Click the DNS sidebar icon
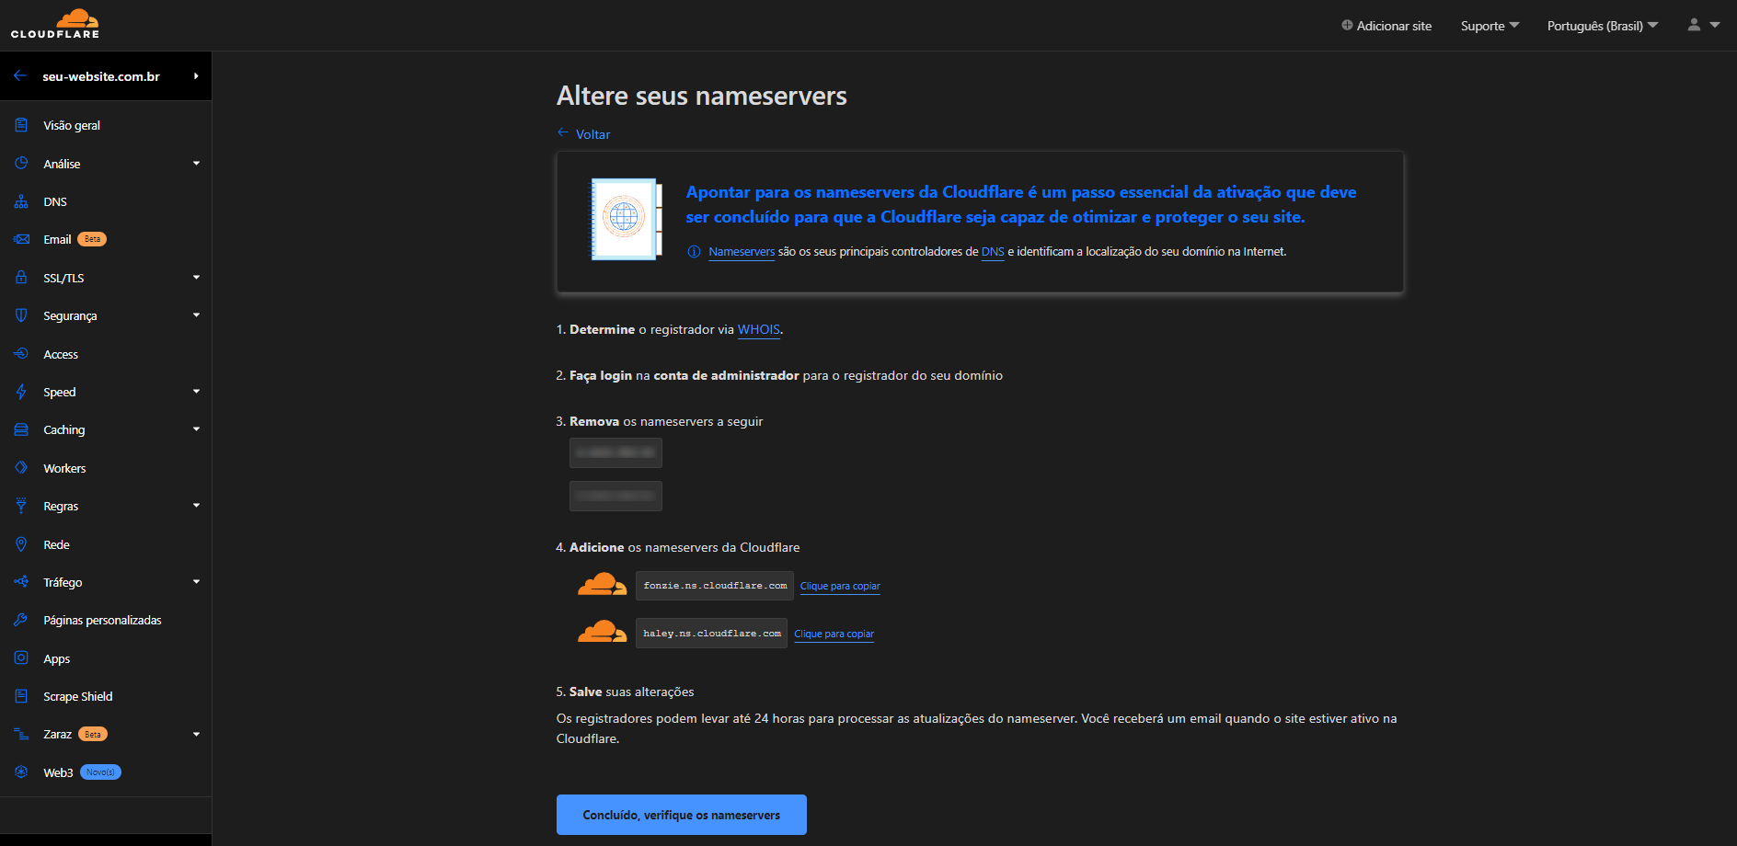Viewport: 1737px width, 846px height. click(21, 201)
